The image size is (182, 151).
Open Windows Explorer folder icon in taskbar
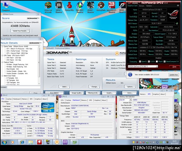(x=31, y=142)
